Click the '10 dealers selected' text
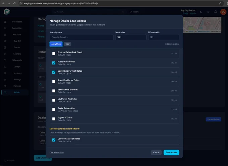This screenshot has width=228, height=166. (172, 44)
